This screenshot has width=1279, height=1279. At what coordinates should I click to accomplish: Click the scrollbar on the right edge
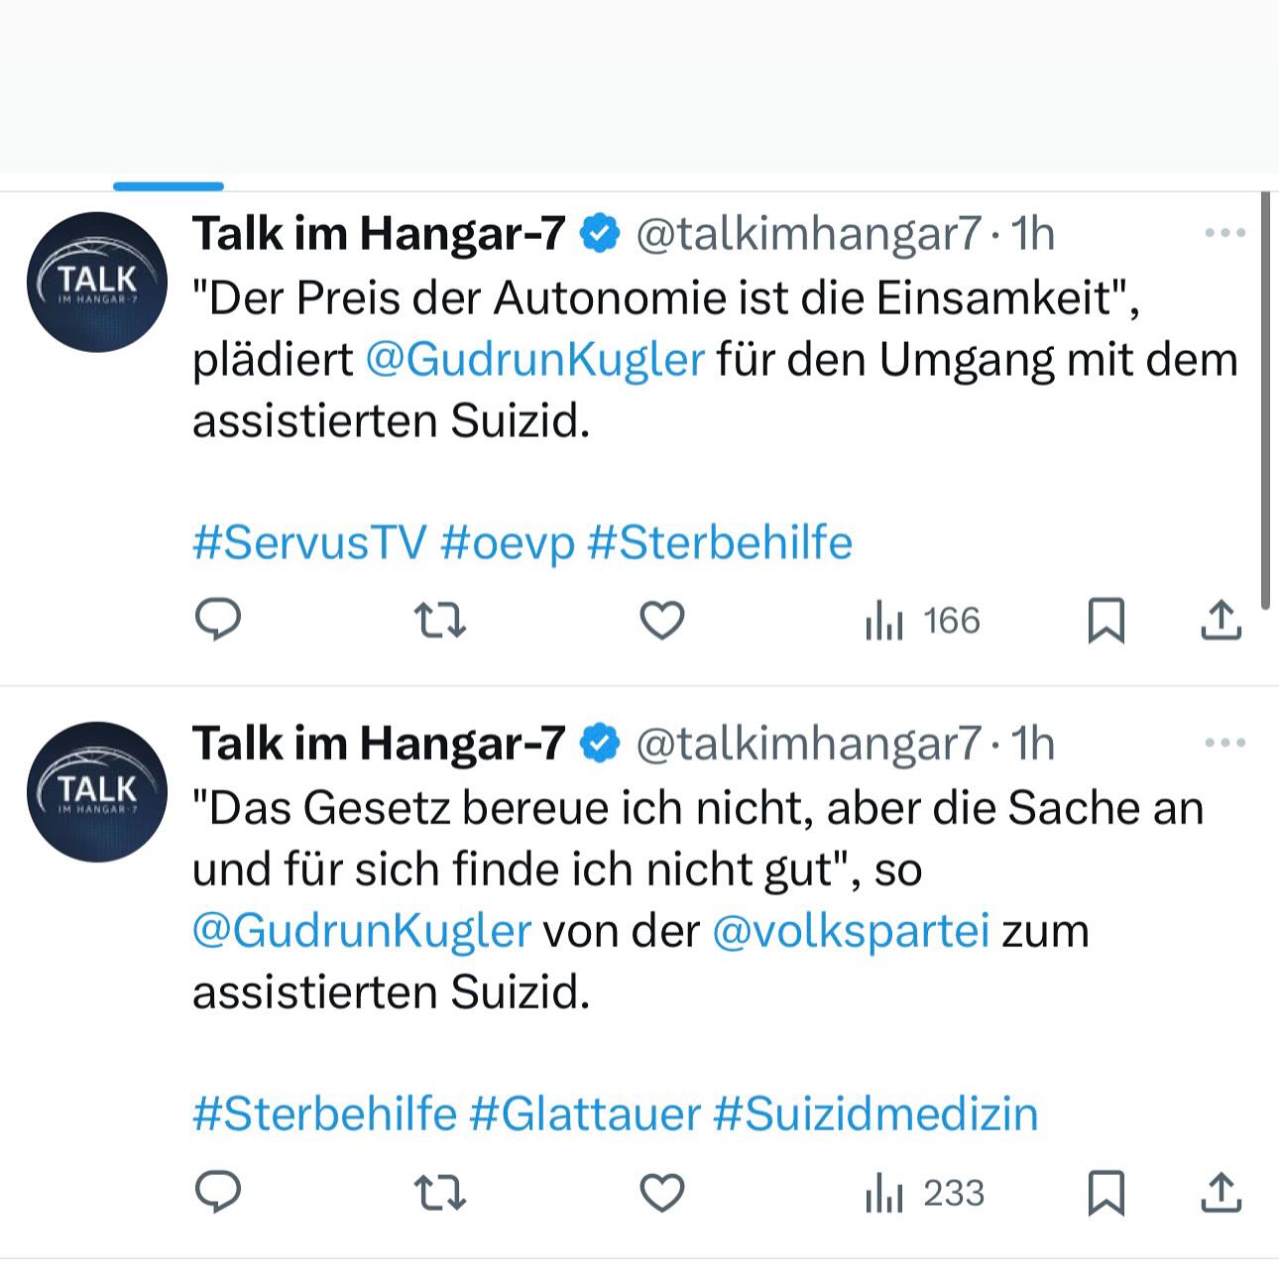click(x=1265, y=397)
